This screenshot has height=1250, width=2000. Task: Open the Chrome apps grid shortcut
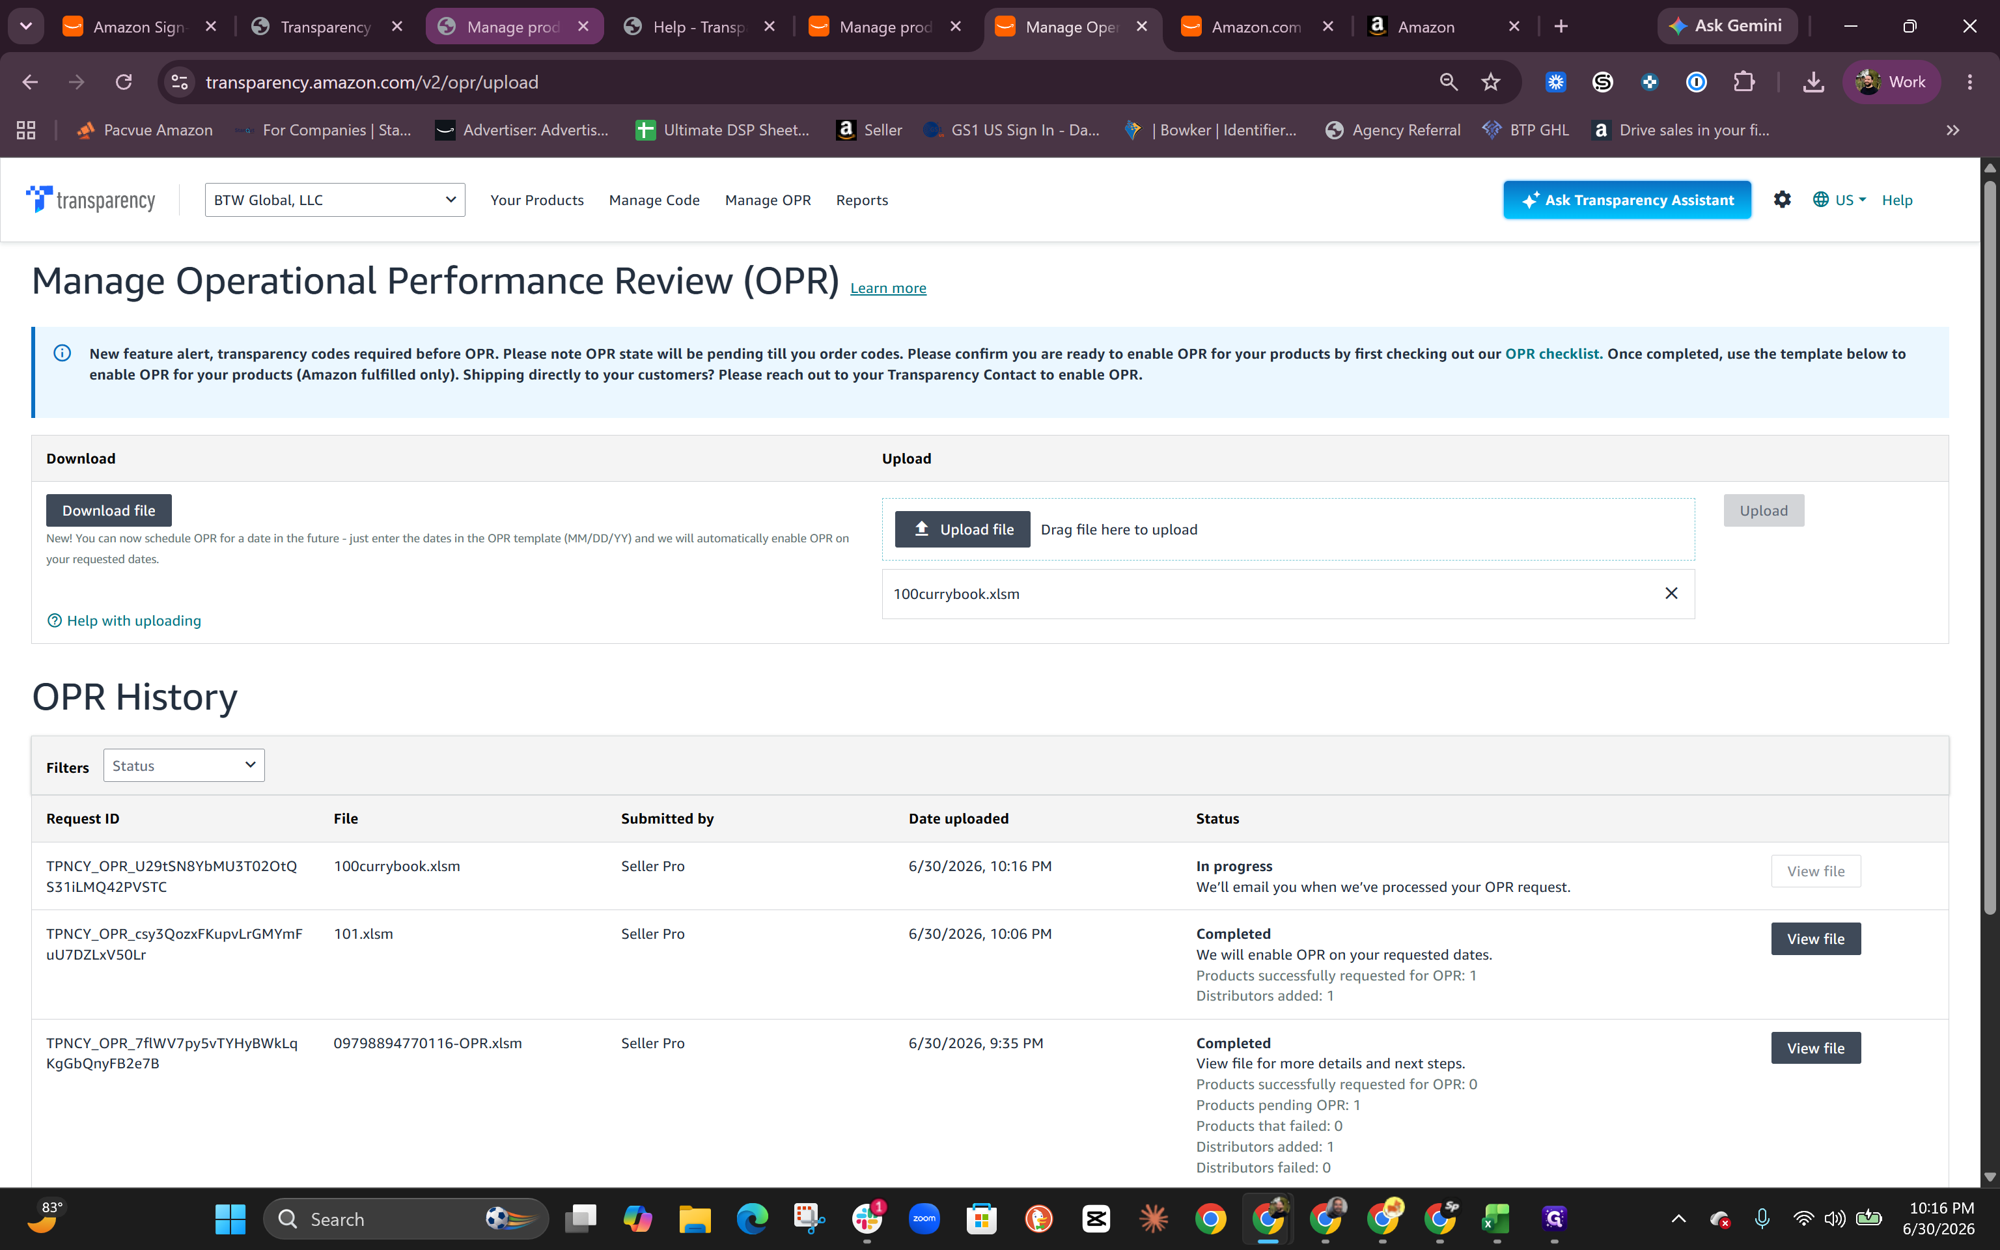[x=25, y=130]
